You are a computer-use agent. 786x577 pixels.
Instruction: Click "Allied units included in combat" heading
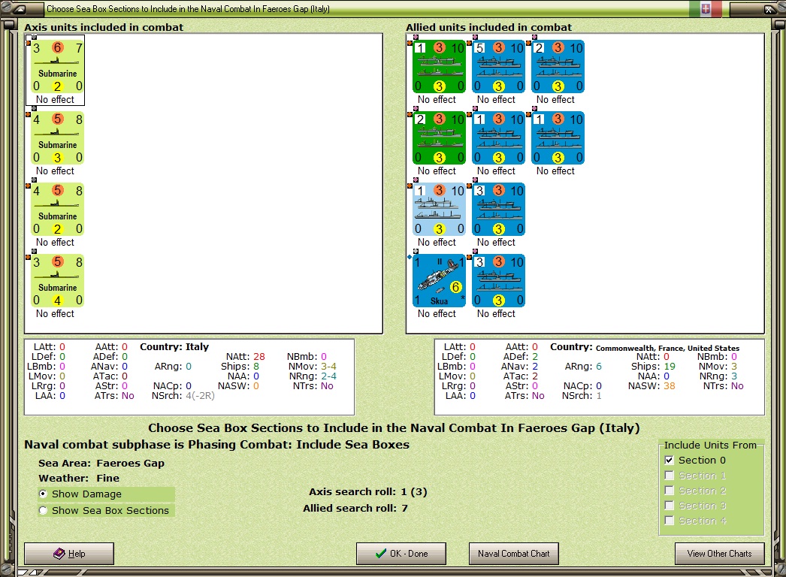point(488,28)
